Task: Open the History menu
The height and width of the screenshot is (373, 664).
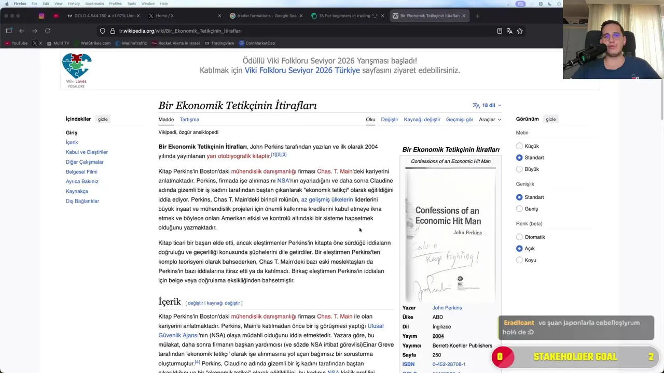Action: 74,4
